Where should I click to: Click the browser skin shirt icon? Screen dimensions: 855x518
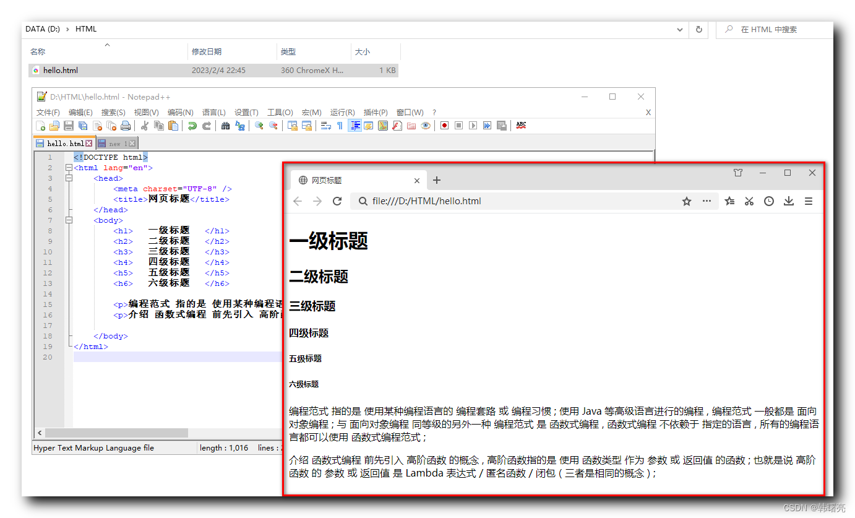pyautogui.click(x=738, y=173)
